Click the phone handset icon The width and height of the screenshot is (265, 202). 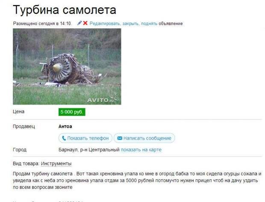(x=64, y=138)
